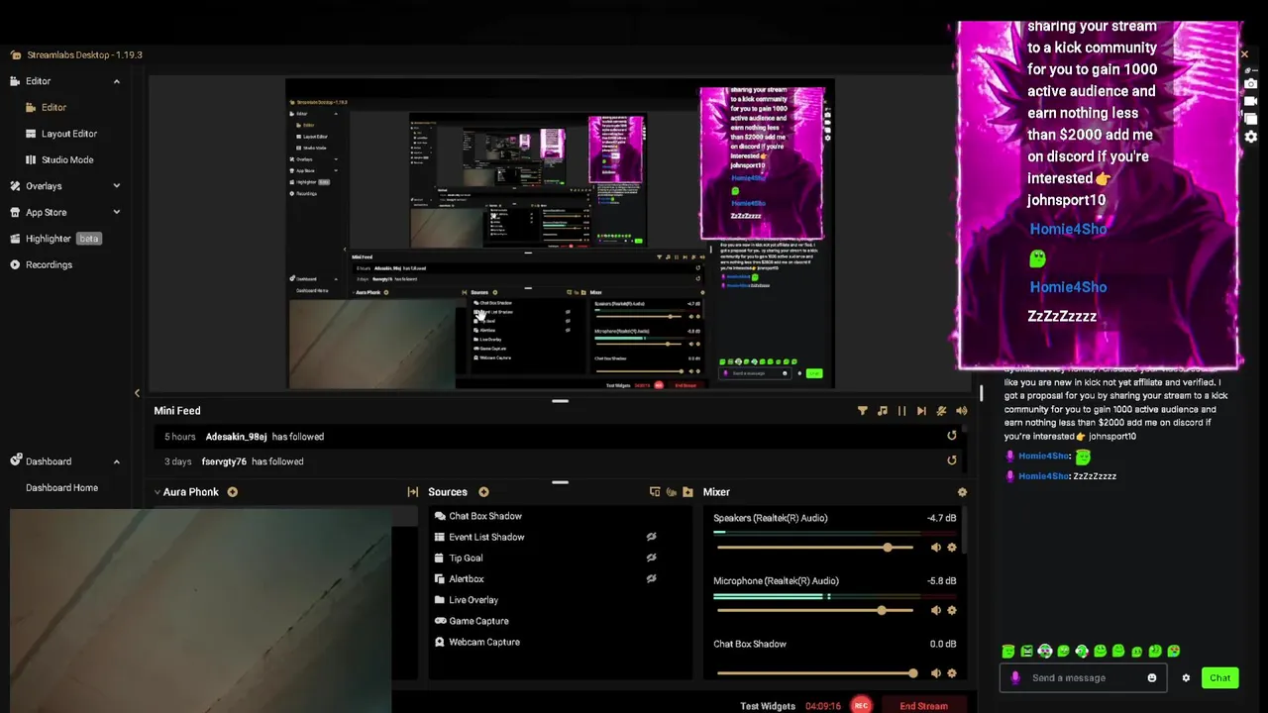Click Test Widgets
Viewport: 1268px width, 713px height.
[768, 706]
